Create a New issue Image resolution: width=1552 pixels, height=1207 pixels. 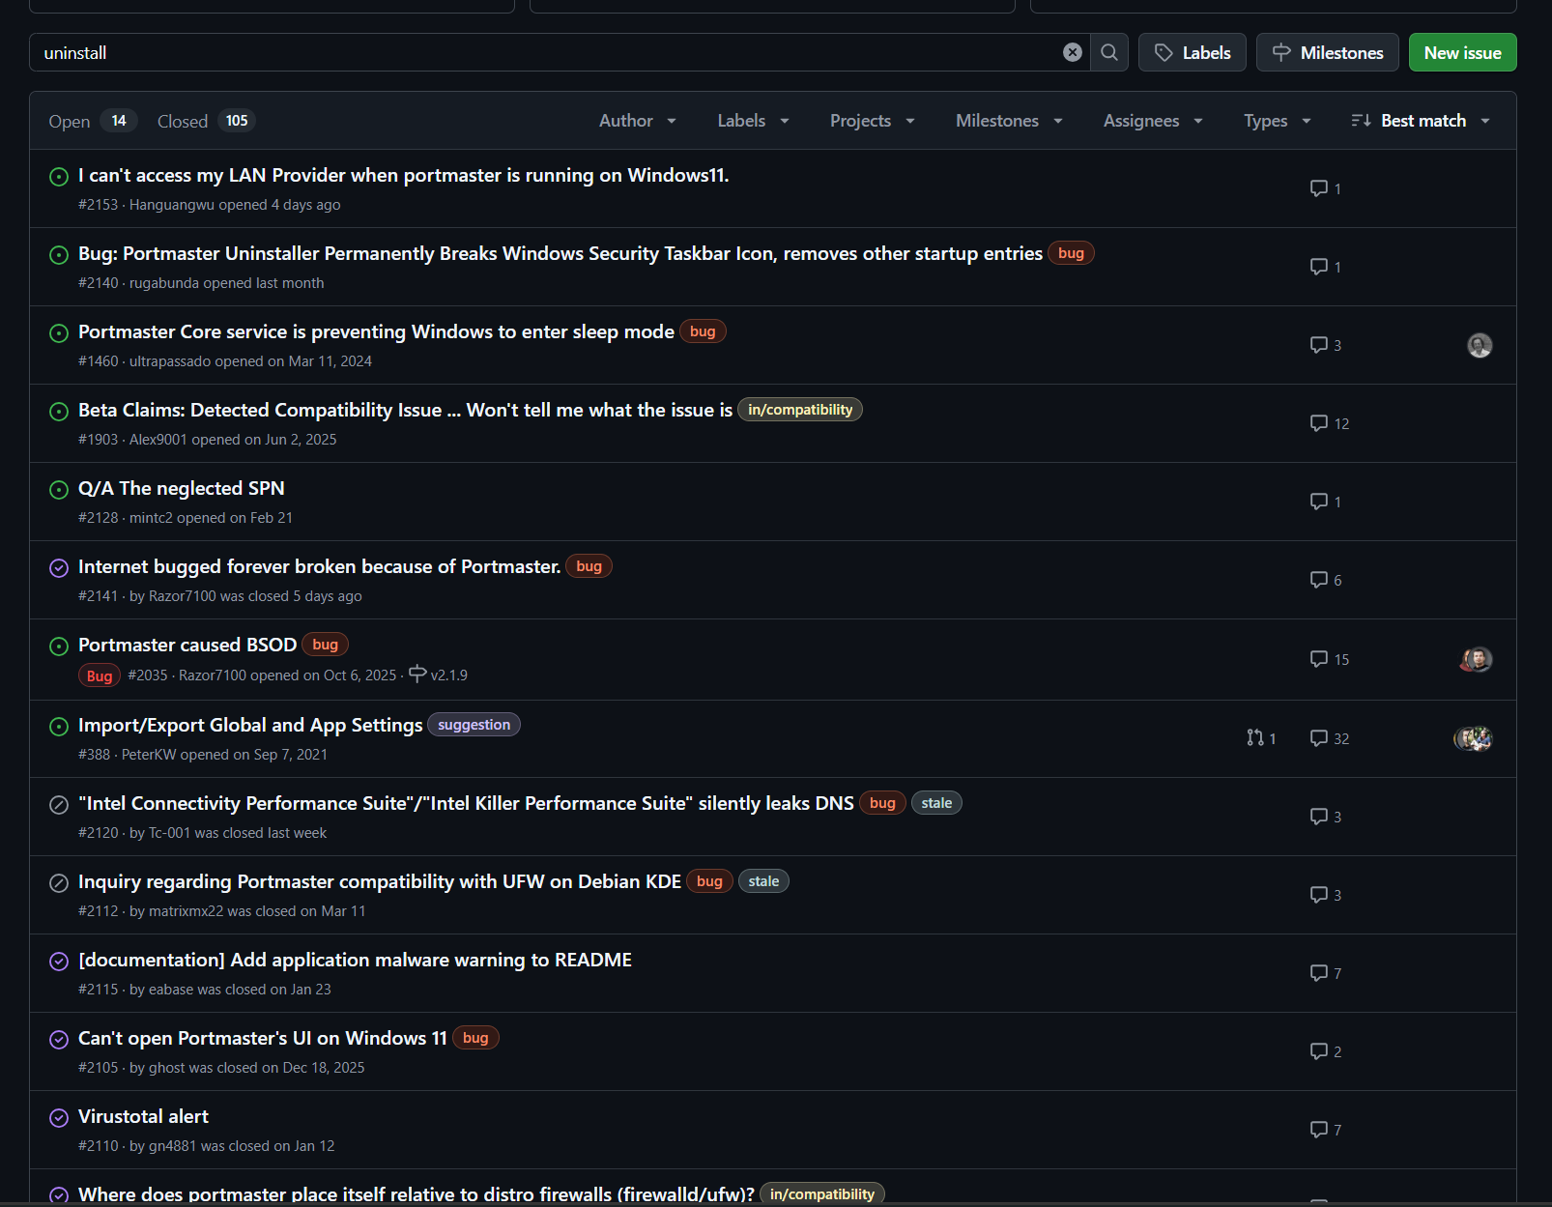click(x=1463, y=52)
